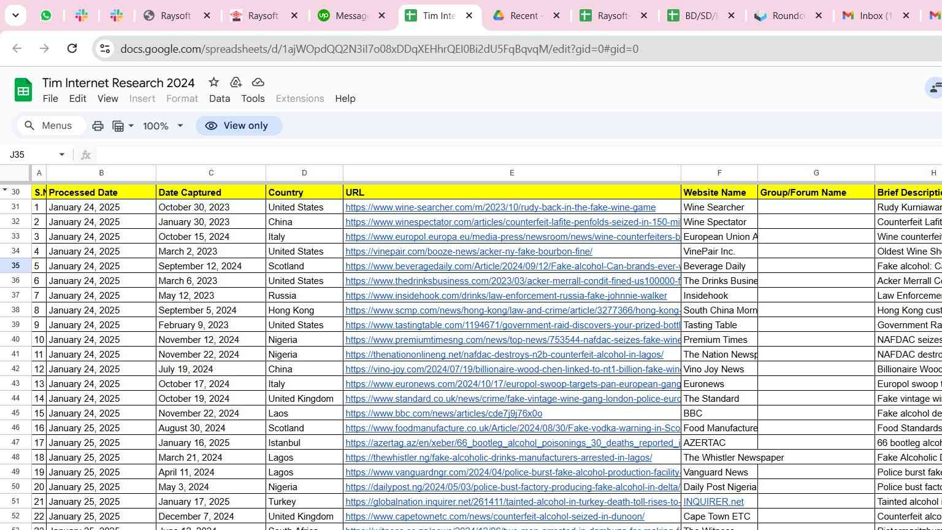This screenshot has width=942, height=530.
Task: Open the name box dropdown next to J35
Action: (x=61, y=155)
